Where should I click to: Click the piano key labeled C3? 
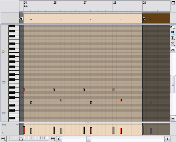click(14, 82)
